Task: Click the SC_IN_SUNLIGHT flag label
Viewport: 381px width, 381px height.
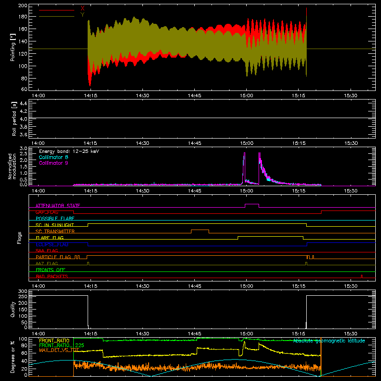Action: (x=55, y=225)
